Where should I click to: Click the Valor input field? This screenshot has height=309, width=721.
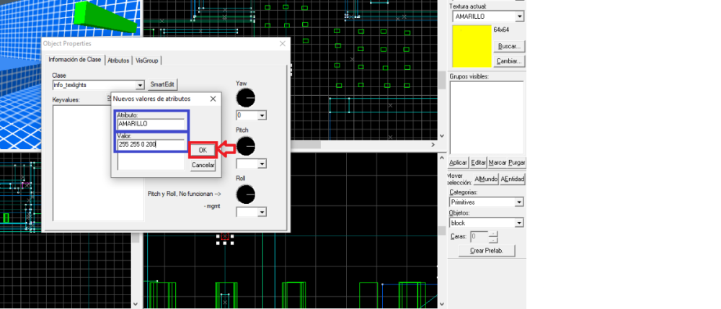pyautogui.click(x=151, y=145)
